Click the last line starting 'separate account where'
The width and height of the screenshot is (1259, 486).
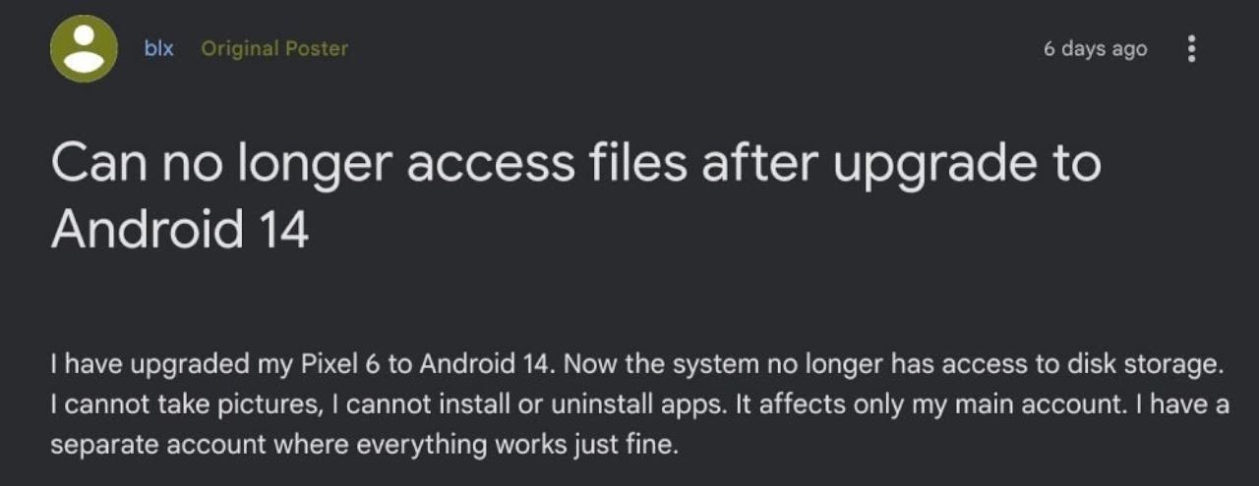pos(365,444)
